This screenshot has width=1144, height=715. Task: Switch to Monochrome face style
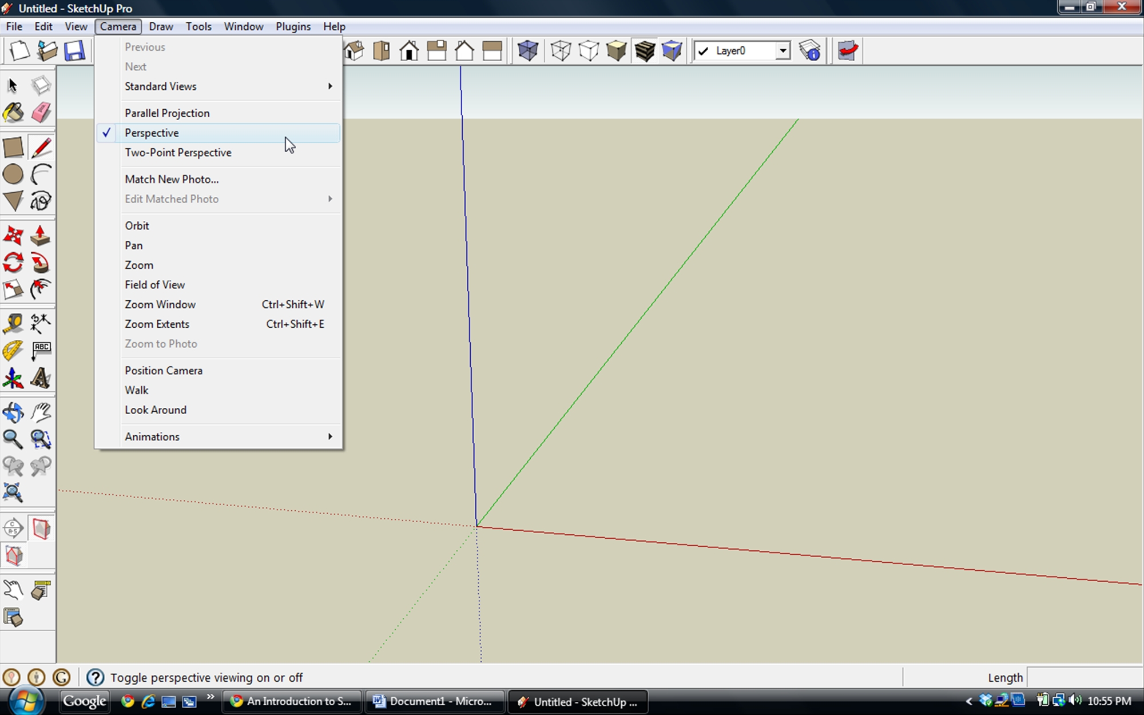[x=672, y=51]
